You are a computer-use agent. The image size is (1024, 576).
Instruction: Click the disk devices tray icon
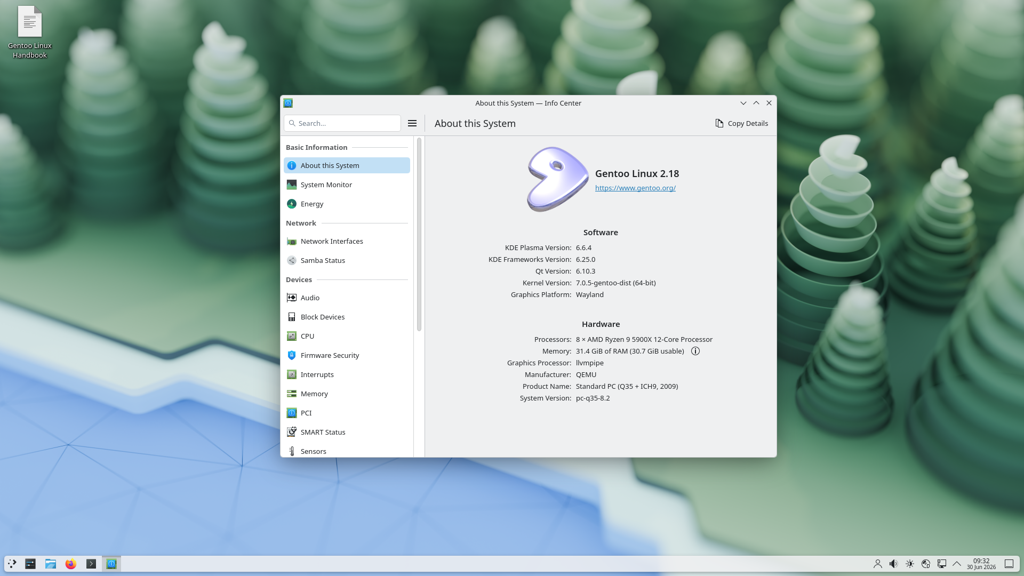pyautogui.click(x=926, y=564)
